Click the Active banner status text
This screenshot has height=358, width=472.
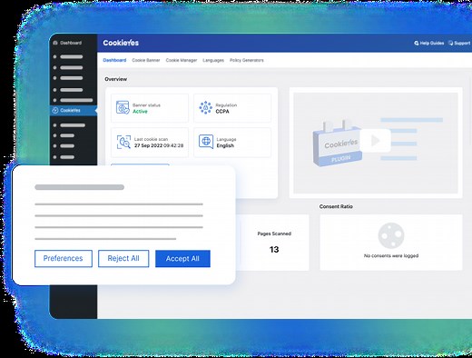(x=140, y=112)
